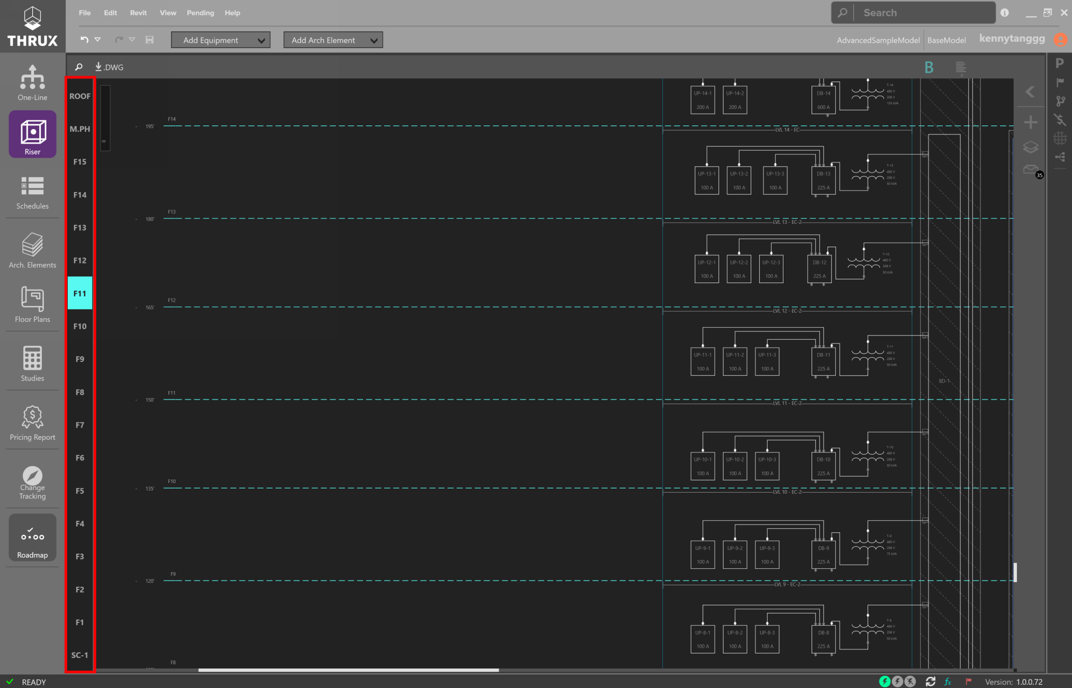Expand the redo history dropdown arrow
1072x688 pixels.
coord(132,40)
